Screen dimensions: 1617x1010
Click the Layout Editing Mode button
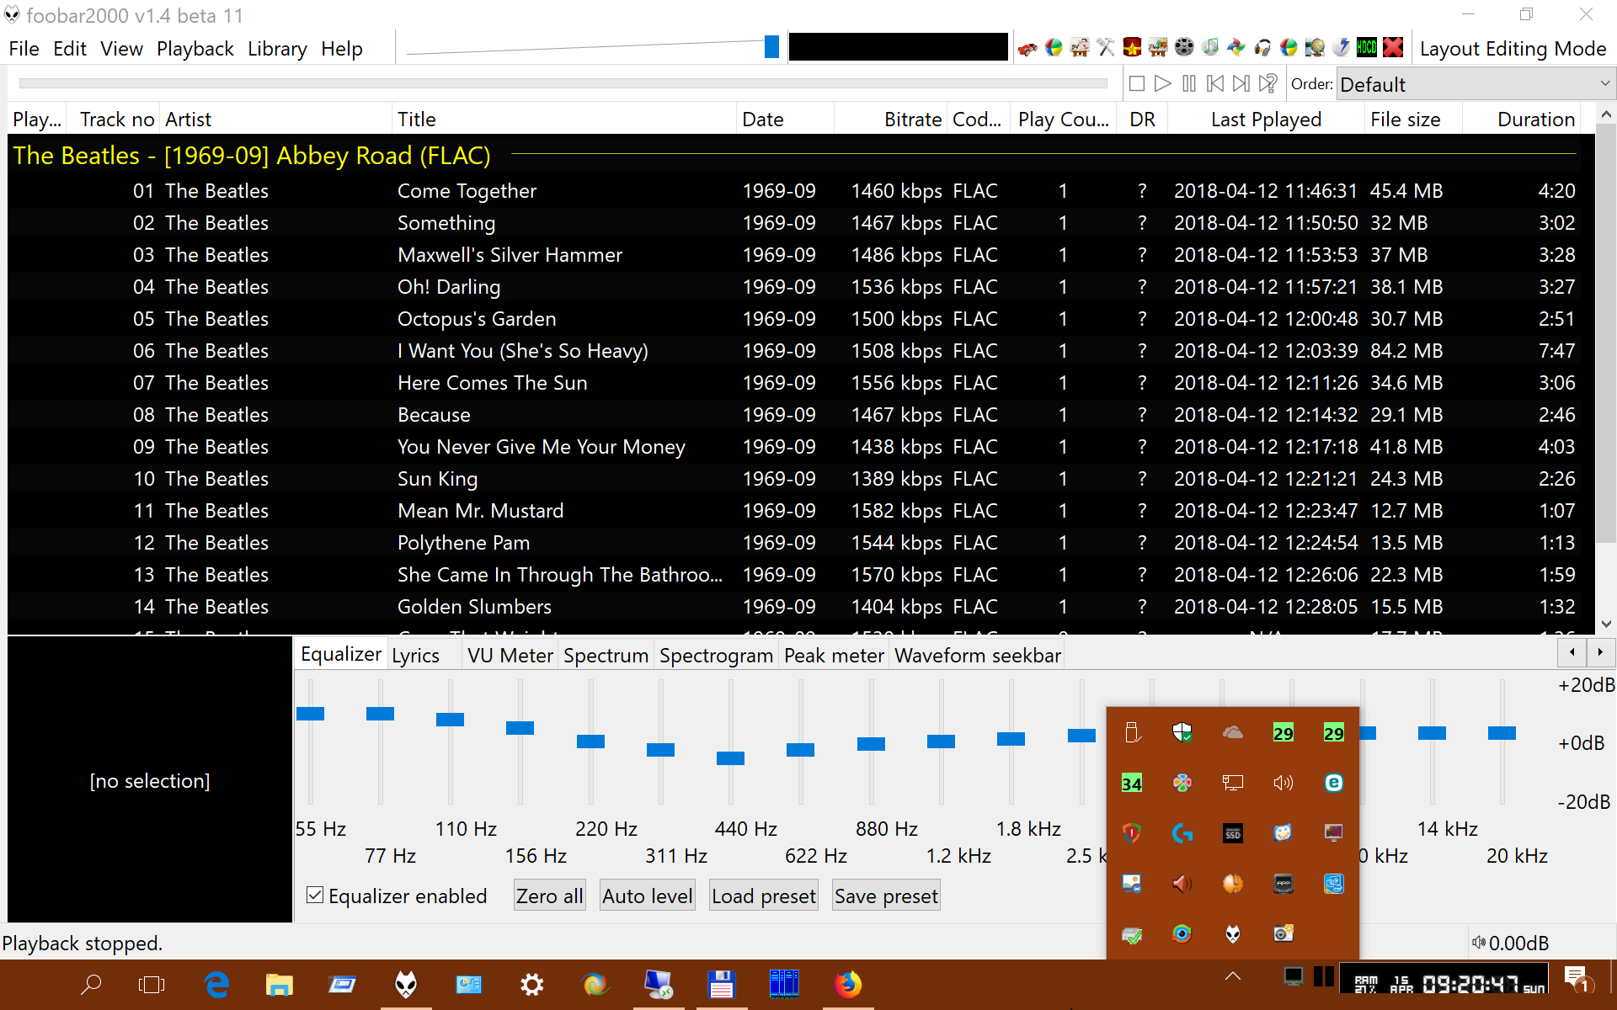(x=1513, y=49)
